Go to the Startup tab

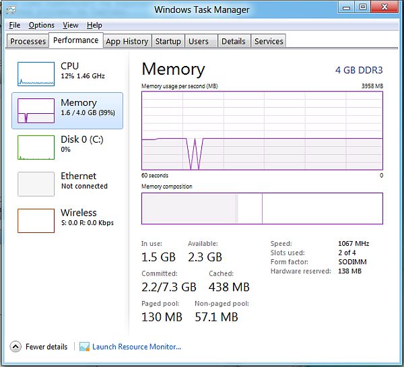pyautogui.click(x=168, y=41)
